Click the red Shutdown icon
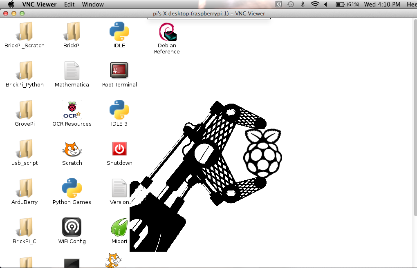This screenshot has width=417, height=268. (x=119, y=148)
